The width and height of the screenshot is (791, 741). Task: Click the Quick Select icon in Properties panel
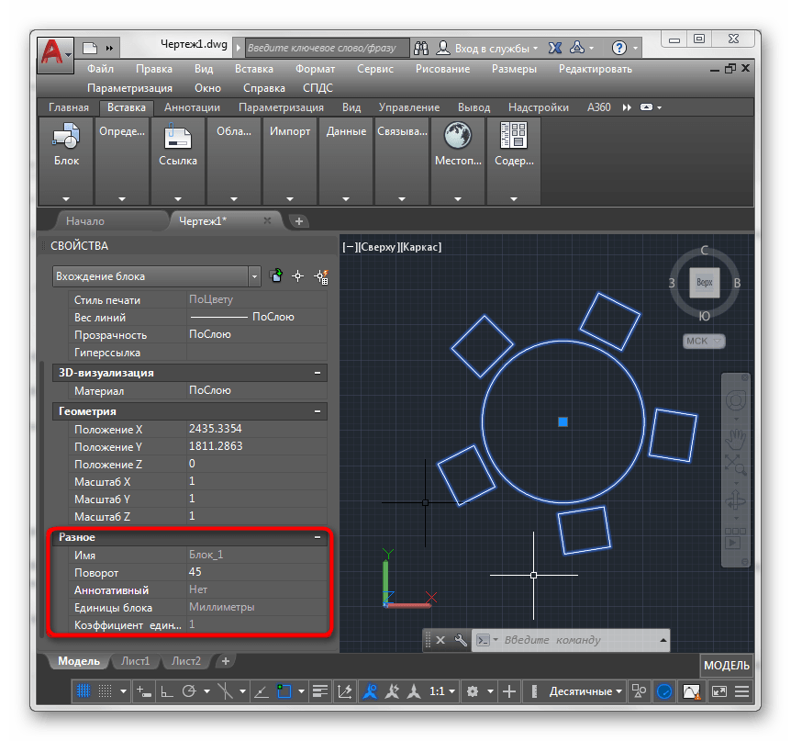click(321, 276)
